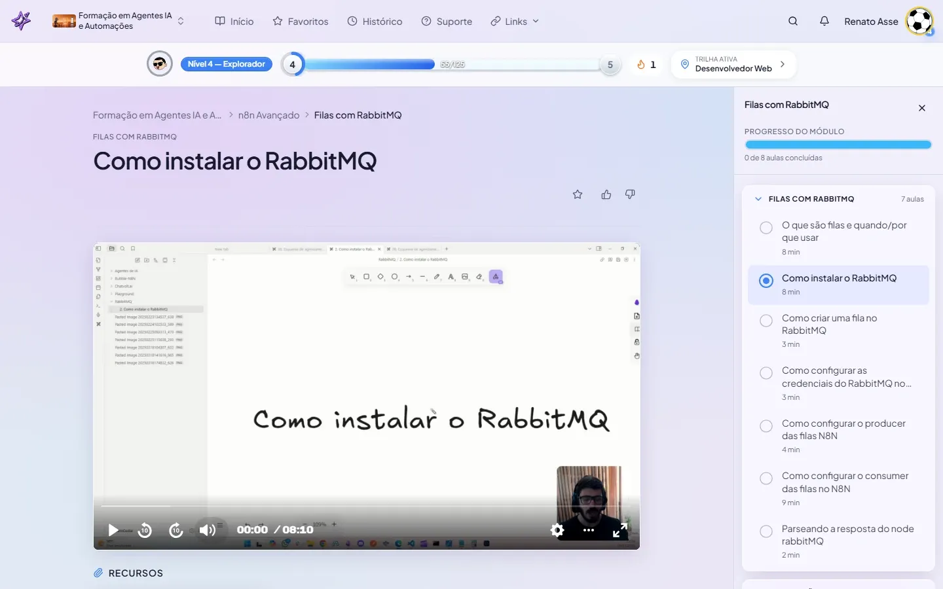This screenshot has width=943, height=589.
Task: Collapse the FILAS COM RABBITMQ section
Action: coord(758,199)
